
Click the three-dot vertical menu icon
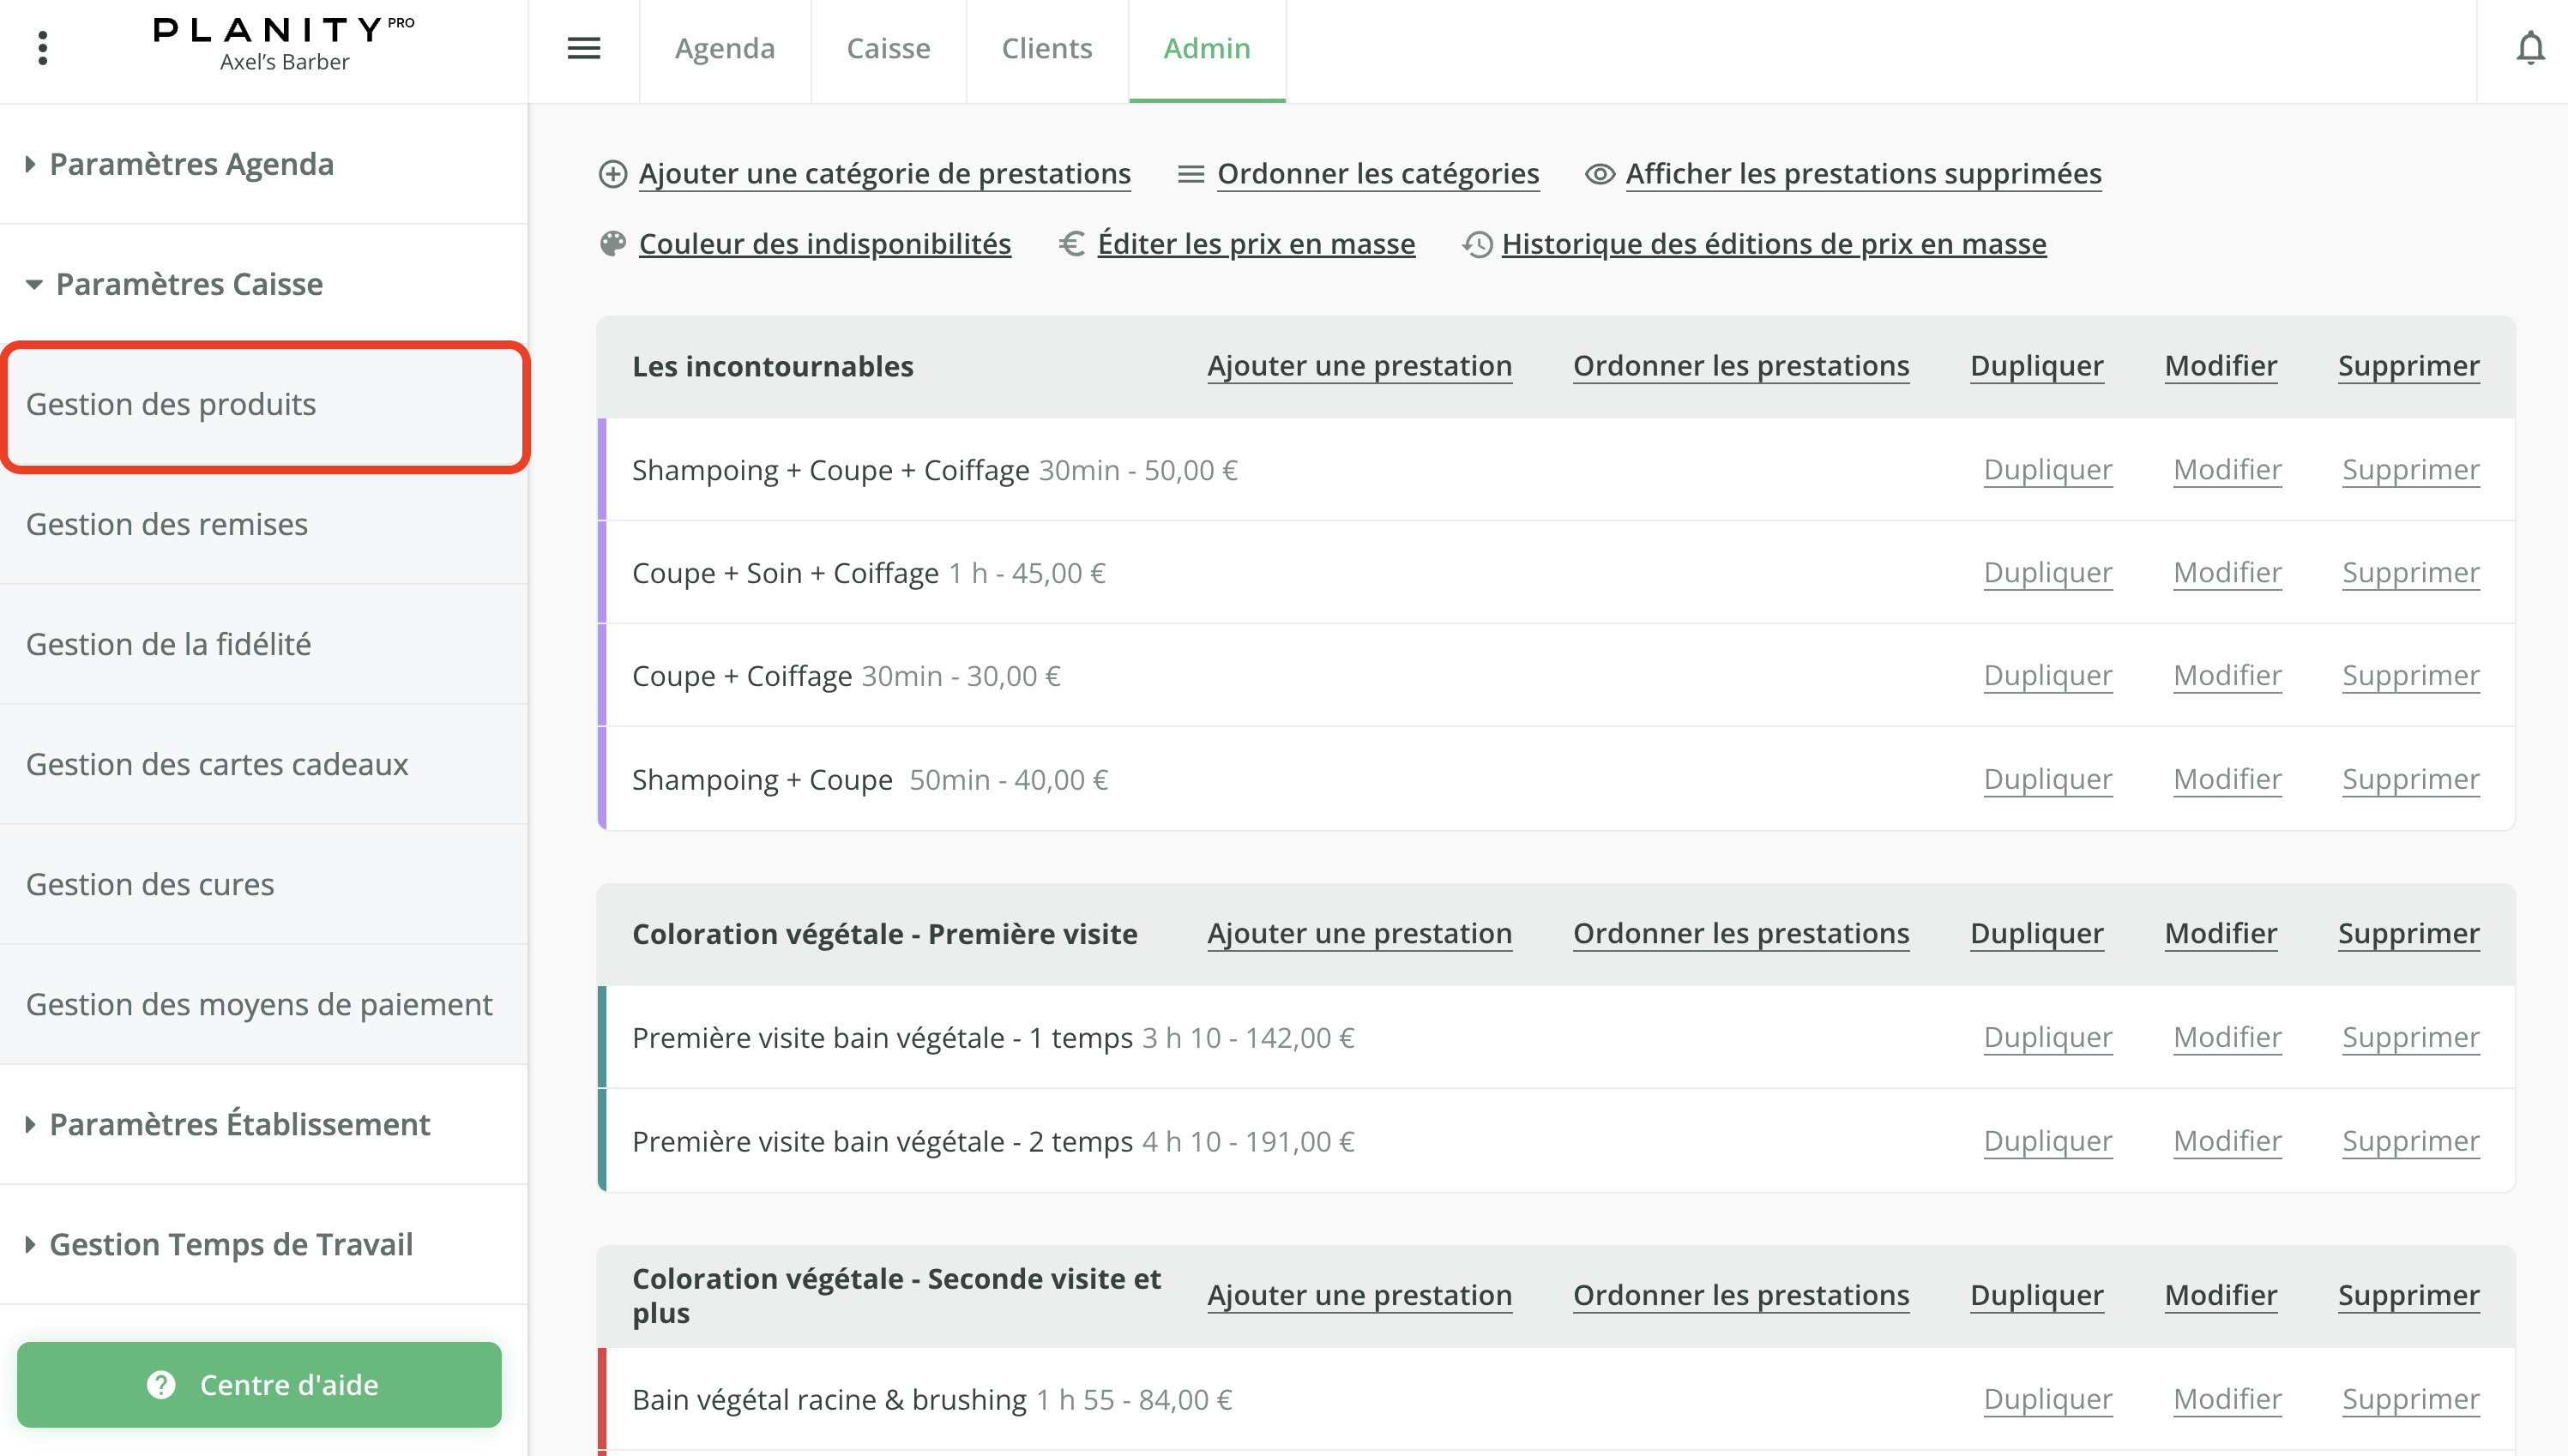point(42,48)
